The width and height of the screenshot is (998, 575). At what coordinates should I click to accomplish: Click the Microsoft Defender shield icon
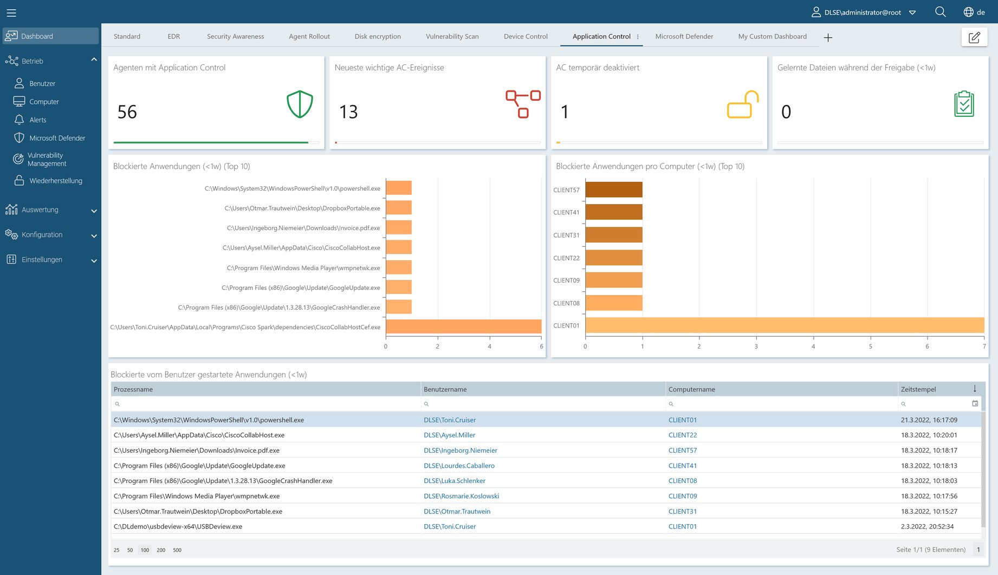pyautogui.click(x=20, y=138)
